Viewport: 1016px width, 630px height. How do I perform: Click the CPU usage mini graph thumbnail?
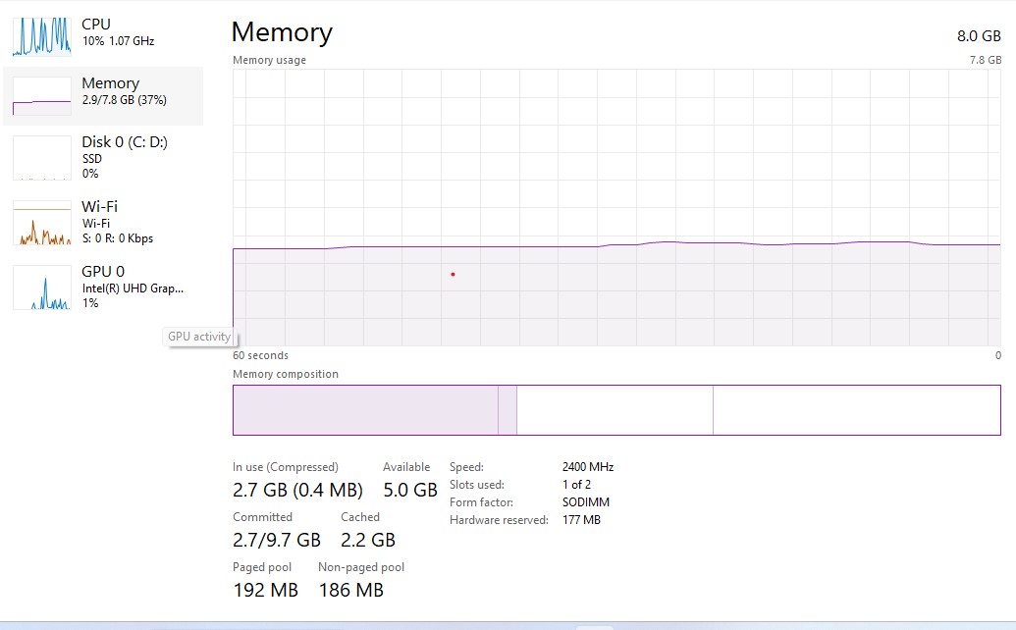click(x=42, y=34)
